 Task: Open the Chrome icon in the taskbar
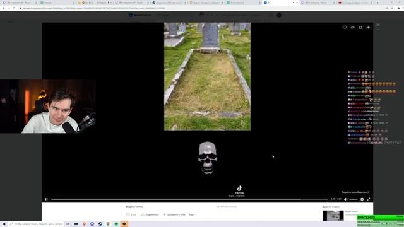(x=108, y=224)
